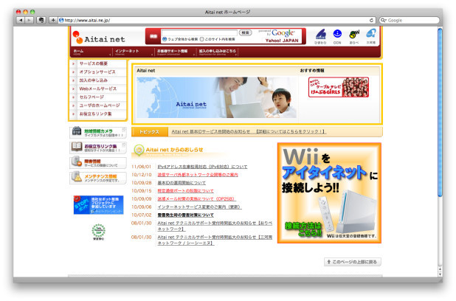The height and width of the screenshot is (301, 456).
Task: Open the サービスの概要 sidebar link
Action: [x=94, y=63]
